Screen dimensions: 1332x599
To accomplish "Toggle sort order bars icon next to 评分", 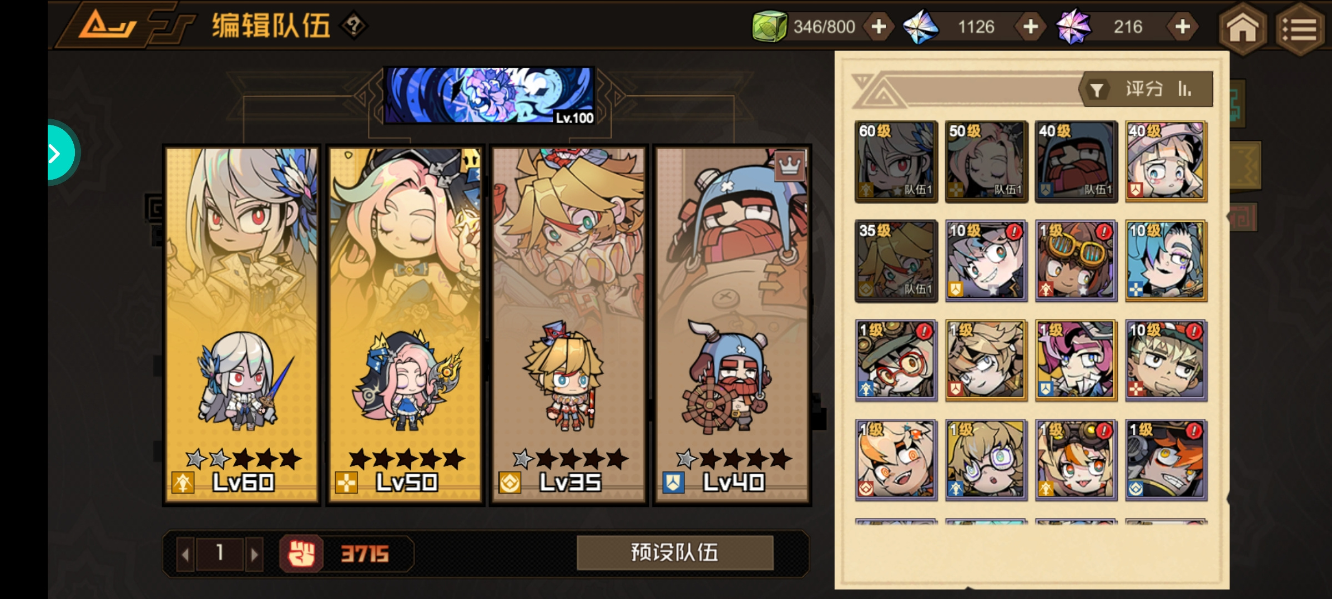I will (x=1184, y=89).
